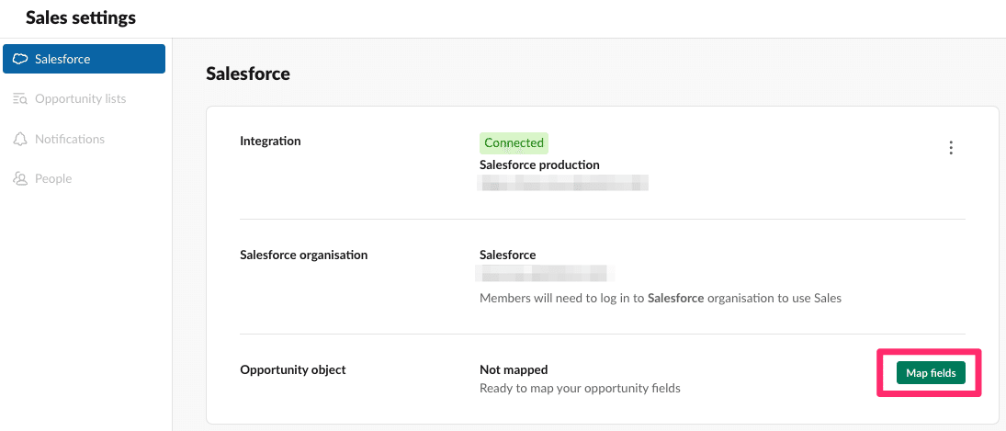Click the bold Salesforce organisation name value
The image size is (1006, 431).
507,255
